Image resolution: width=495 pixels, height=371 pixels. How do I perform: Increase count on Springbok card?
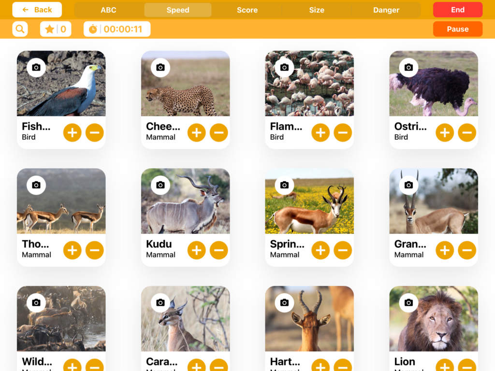tap(320, 250)
